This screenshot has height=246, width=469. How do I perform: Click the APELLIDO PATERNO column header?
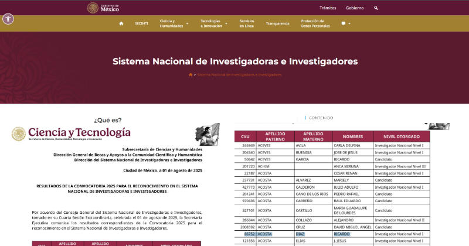tap(275, 136)
